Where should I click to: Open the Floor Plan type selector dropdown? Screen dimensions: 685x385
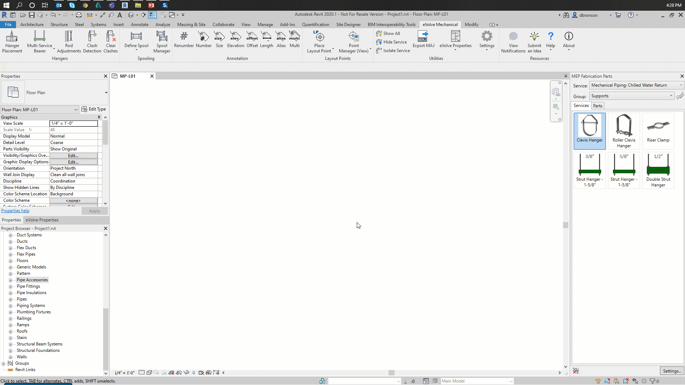point(106,93)
